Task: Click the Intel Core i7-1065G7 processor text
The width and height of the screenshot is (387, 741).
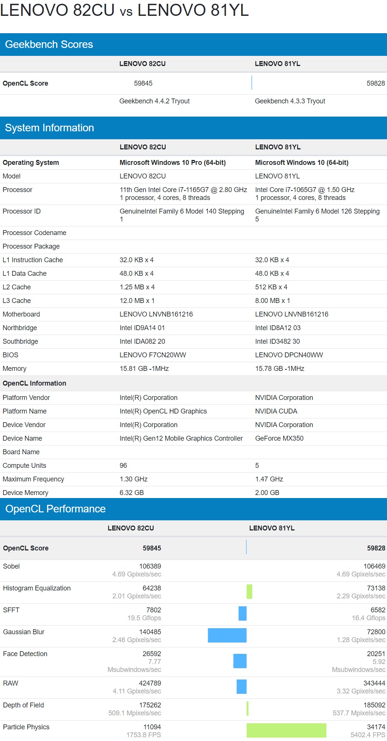Action: (x=305, y=190)
